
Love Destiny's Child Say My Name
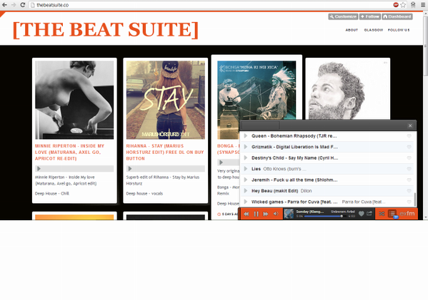pos(409,158)
